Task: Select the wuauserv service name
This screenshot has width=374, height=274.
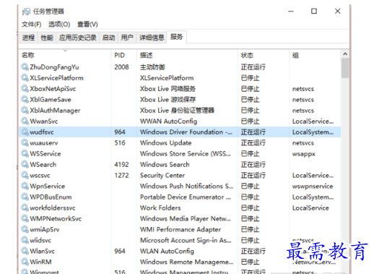Action: point(44,143)
